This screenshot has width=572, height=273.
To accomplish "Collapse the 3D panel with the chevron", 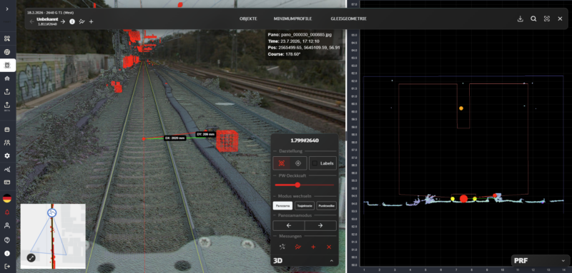I will pyautogui.click(x=331, y=261).
